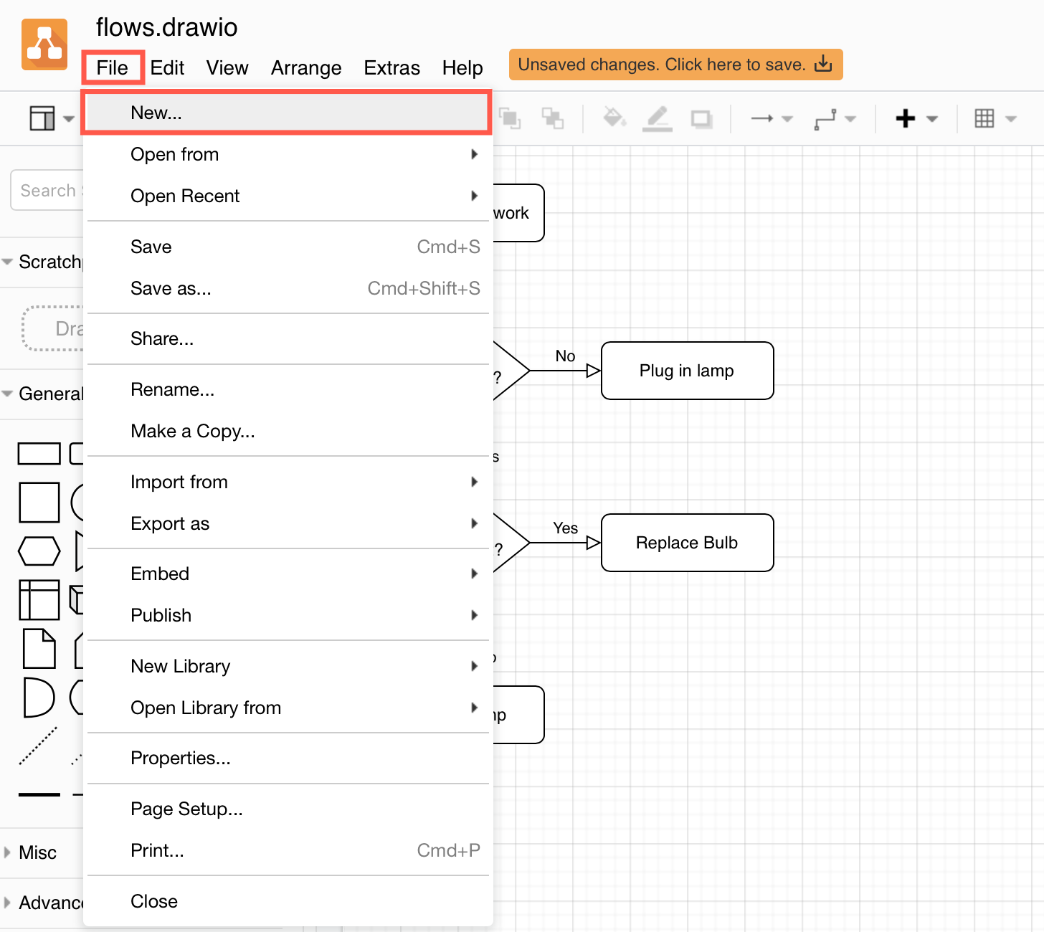1044x932 pixels.
Task: Select the drawio application logo icon
Action: [44, 44]
